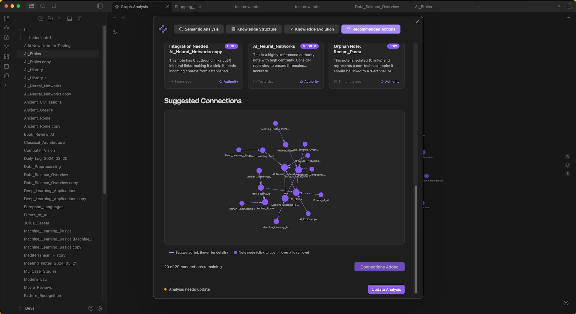Open the Semantic Analysis tab
This screenshot has width=576, height=314.
(x=199, y=29)
